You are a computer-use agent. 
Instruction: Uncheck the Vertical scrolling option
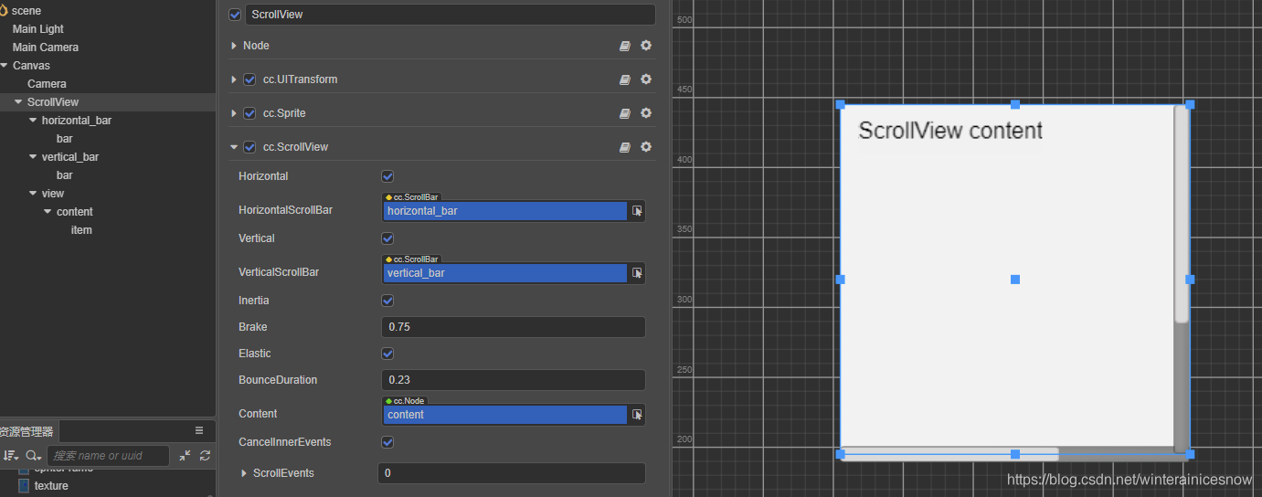(x=387, y=238)
